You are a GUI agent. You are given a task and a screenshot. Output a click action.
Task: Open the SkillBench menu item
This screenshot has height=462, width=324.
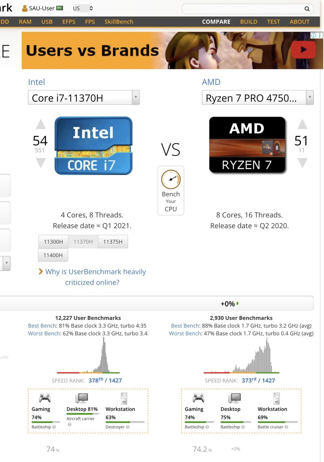pos(119,22)
